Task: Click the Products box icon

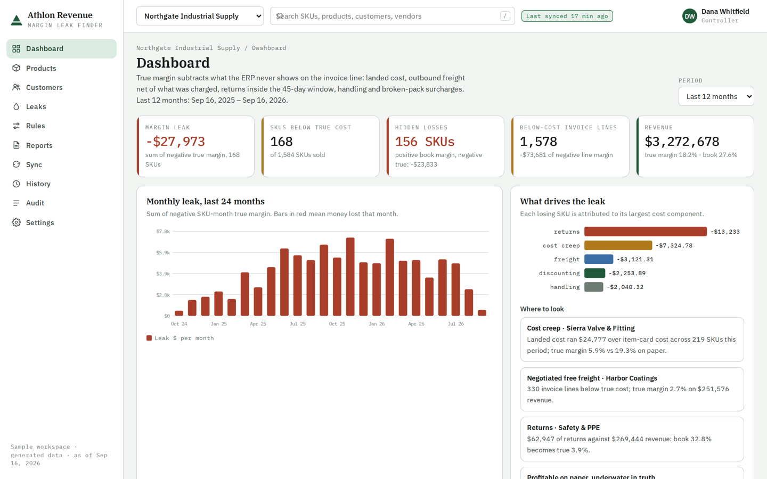Action: click(17, 68)
